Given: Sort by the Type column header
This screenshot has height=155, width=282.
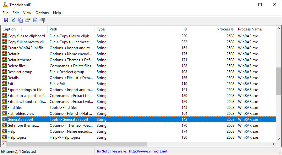Looking at the screenshot, I should pyautogui.click(x=118, y=29).
